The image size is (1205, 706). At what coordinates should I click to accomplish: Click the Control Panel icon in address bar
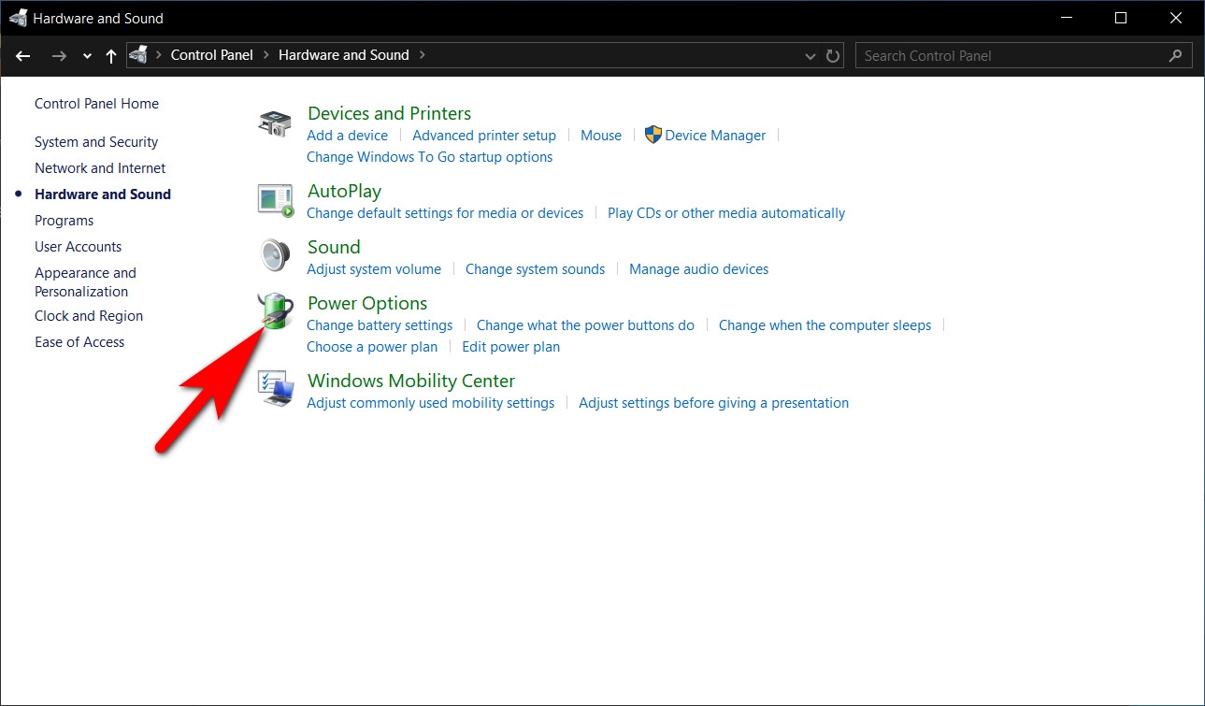(x=138, y=55)
